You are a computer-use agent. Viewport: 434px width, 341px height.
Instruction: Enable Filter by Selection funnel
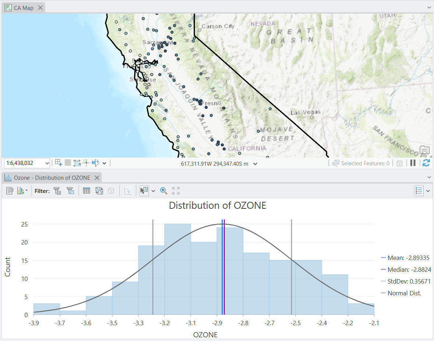click(x=57, y=191)
